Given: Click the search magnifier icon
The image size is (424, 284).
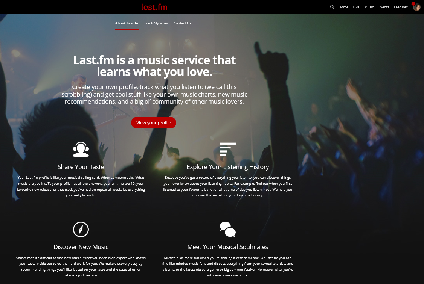Looking at the screenshot, I should coord(332,7).
